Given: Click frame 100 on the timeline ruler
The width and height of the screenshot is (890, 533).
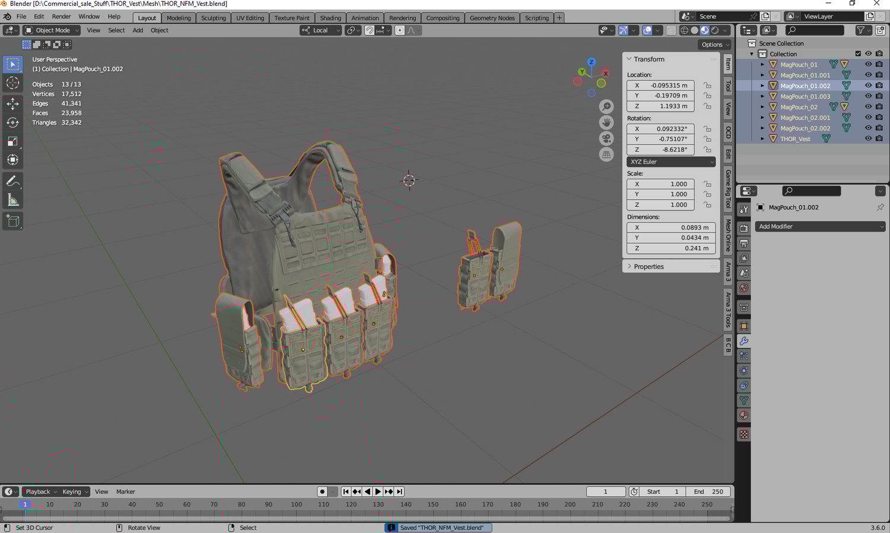Looking at the screenshot, I should tap(296, 505).
